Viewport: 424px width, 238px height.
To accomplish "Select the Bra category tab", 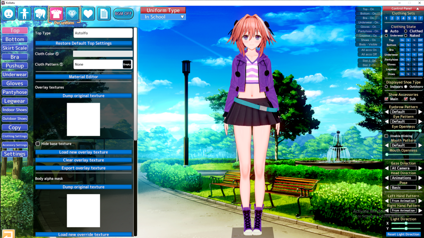I will 15,57.
